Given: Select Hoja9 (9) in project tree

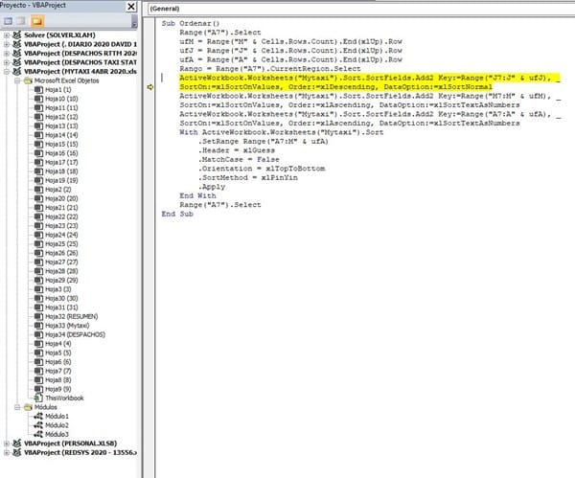Looking at the screenshot, I should tap(57, 389).
